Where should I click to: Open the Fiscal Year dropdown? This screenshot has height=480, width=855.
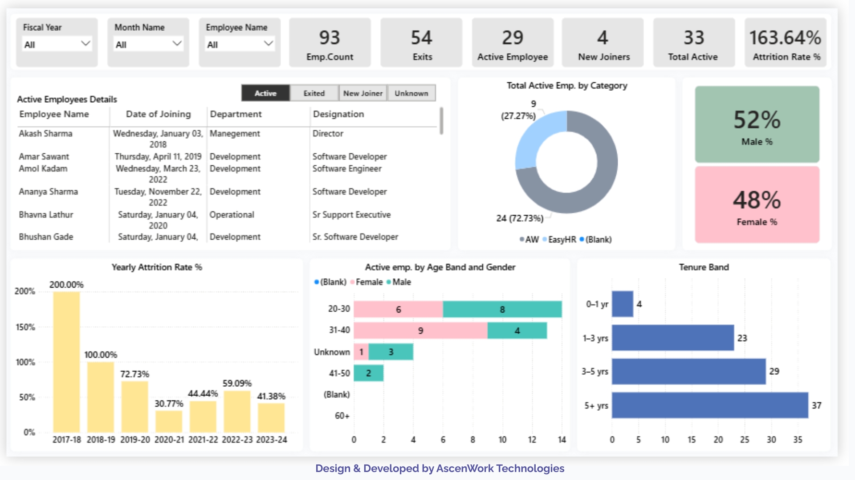(57, 44)
